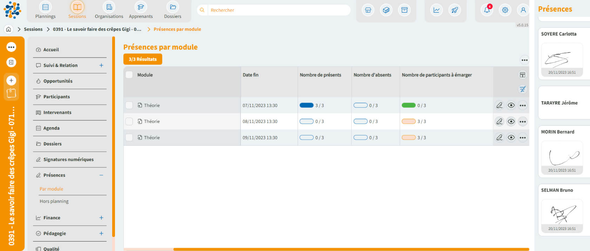Click the signature pen icon for 07/11/2023 row
This screenshot has height=251, width=590.
coord(499,105)
